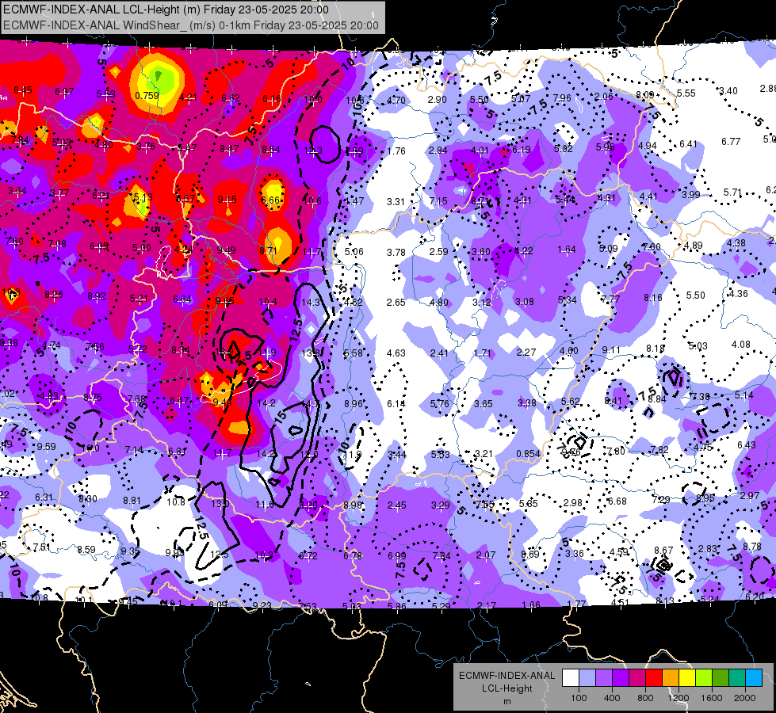Click the 1.77 value at the bottom edge
This screenshot has width=776, height=713.
click(576, 604)
